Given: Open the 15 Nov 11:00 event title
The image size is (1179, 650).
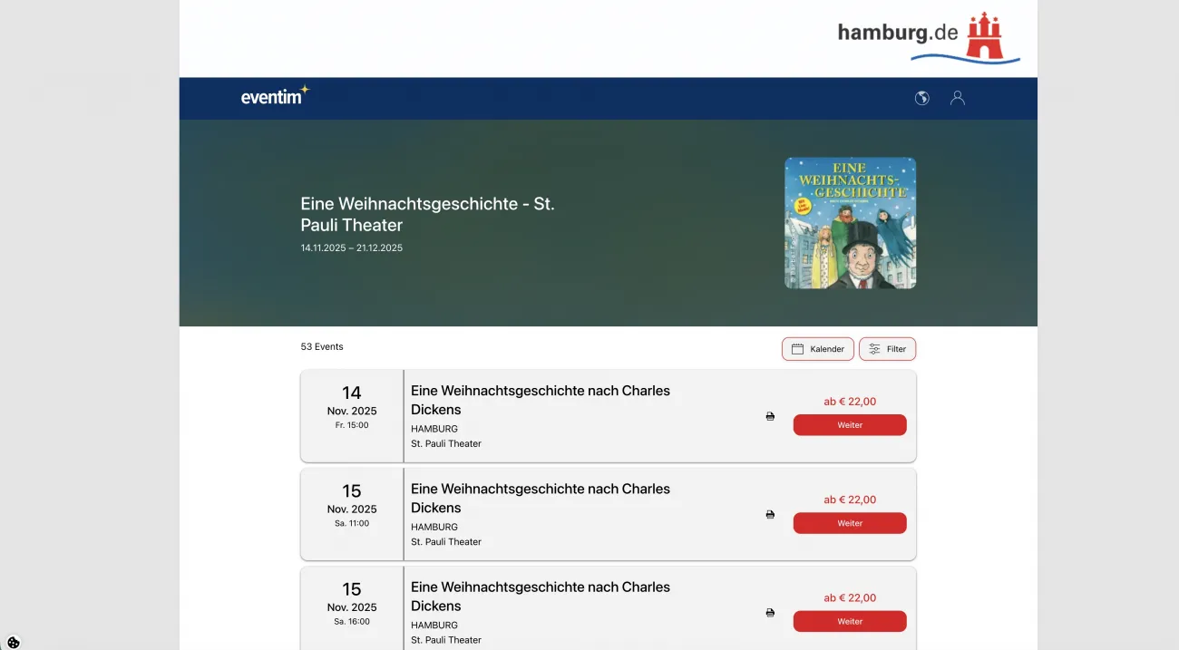Looking at the screenshot, I should coord(540,498).
